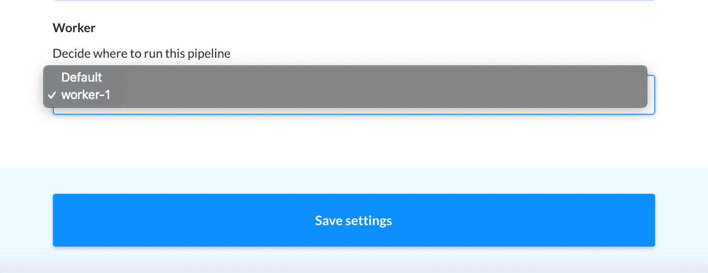The height and width of the screenshot is (273, 708).
Task: Click the right end of the worker select box
Action: [x=651, y=95]
